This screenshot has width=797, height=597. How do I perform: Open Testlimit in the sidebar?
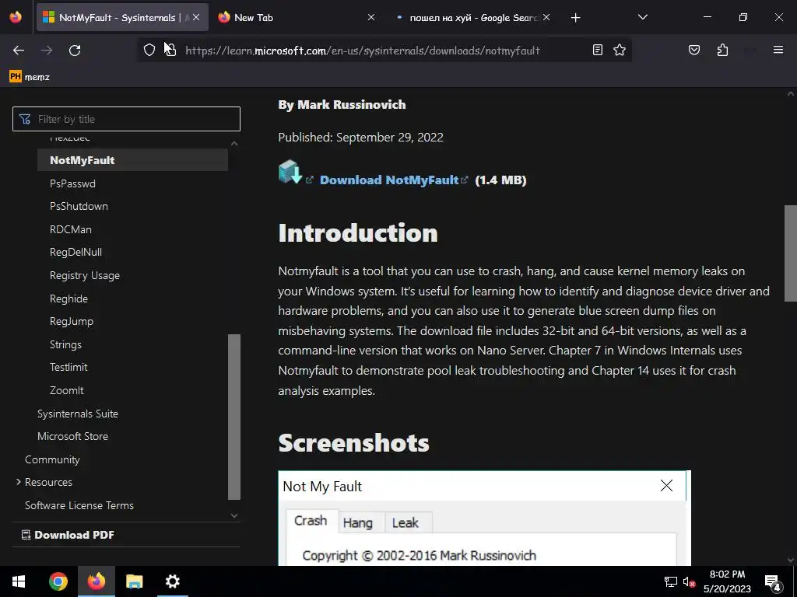(x=68, y=367)
